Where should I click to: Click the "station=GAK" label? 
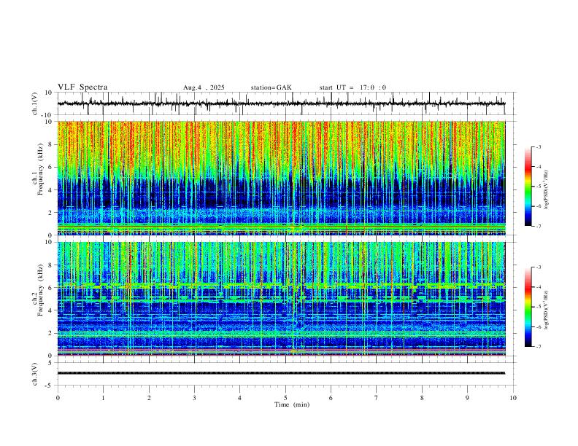271,87
